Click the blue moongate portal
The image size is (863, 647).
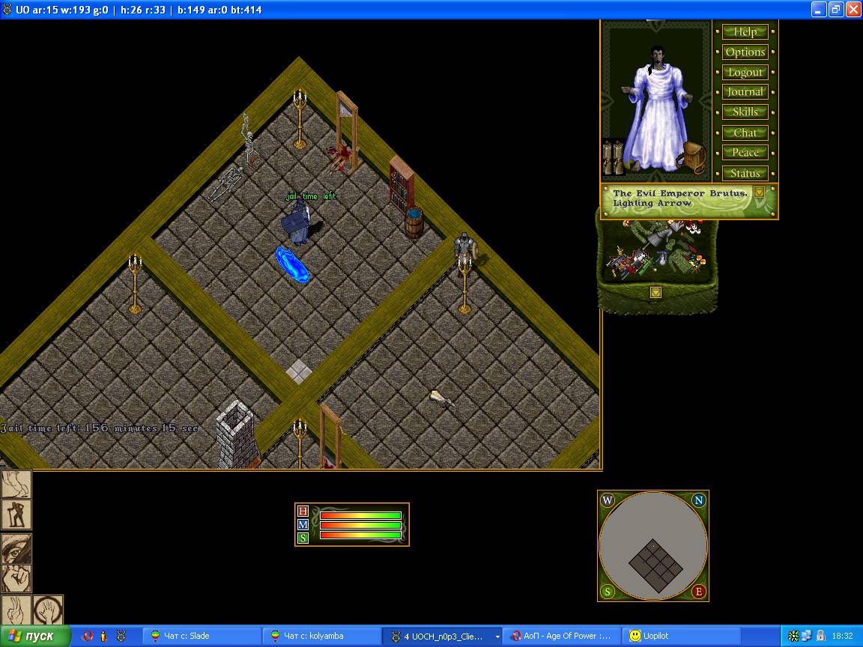(x=292, y=264)
